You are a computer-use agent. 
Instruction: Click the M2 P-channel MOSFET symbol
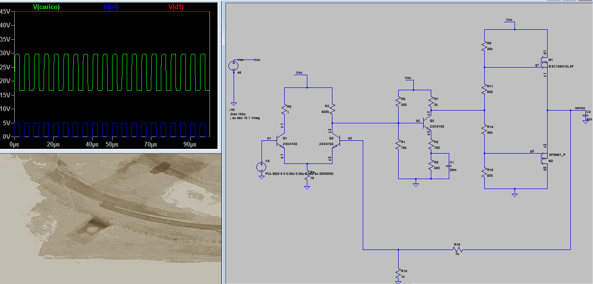click(x=545, y=157)
